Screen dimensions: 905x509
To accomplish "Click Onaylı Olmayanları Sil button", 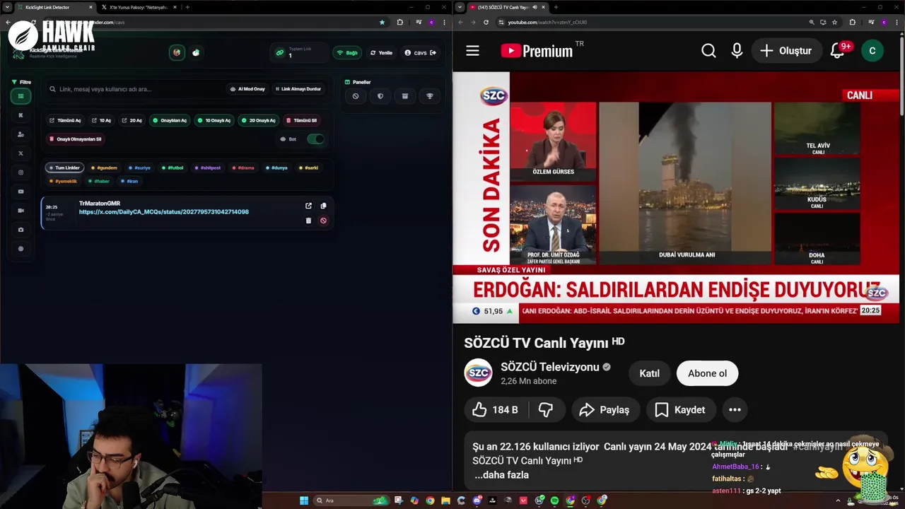I will (75, 139).
